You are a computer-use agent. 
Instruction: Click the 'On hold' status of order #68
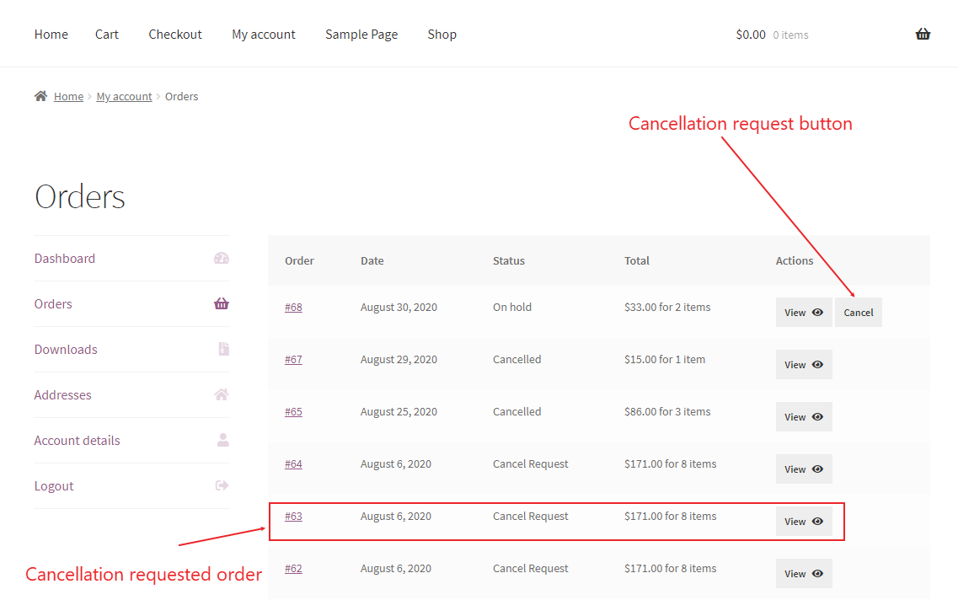click(x=512, y=308)
